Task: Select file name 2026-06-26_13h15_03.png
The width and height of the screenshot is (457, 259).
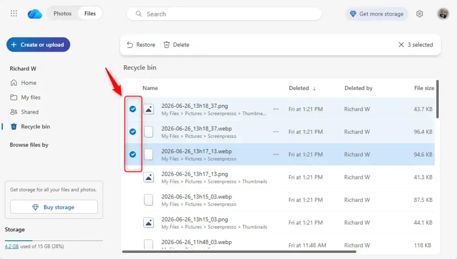Action: pyautogui.click(x=195, y=219)
